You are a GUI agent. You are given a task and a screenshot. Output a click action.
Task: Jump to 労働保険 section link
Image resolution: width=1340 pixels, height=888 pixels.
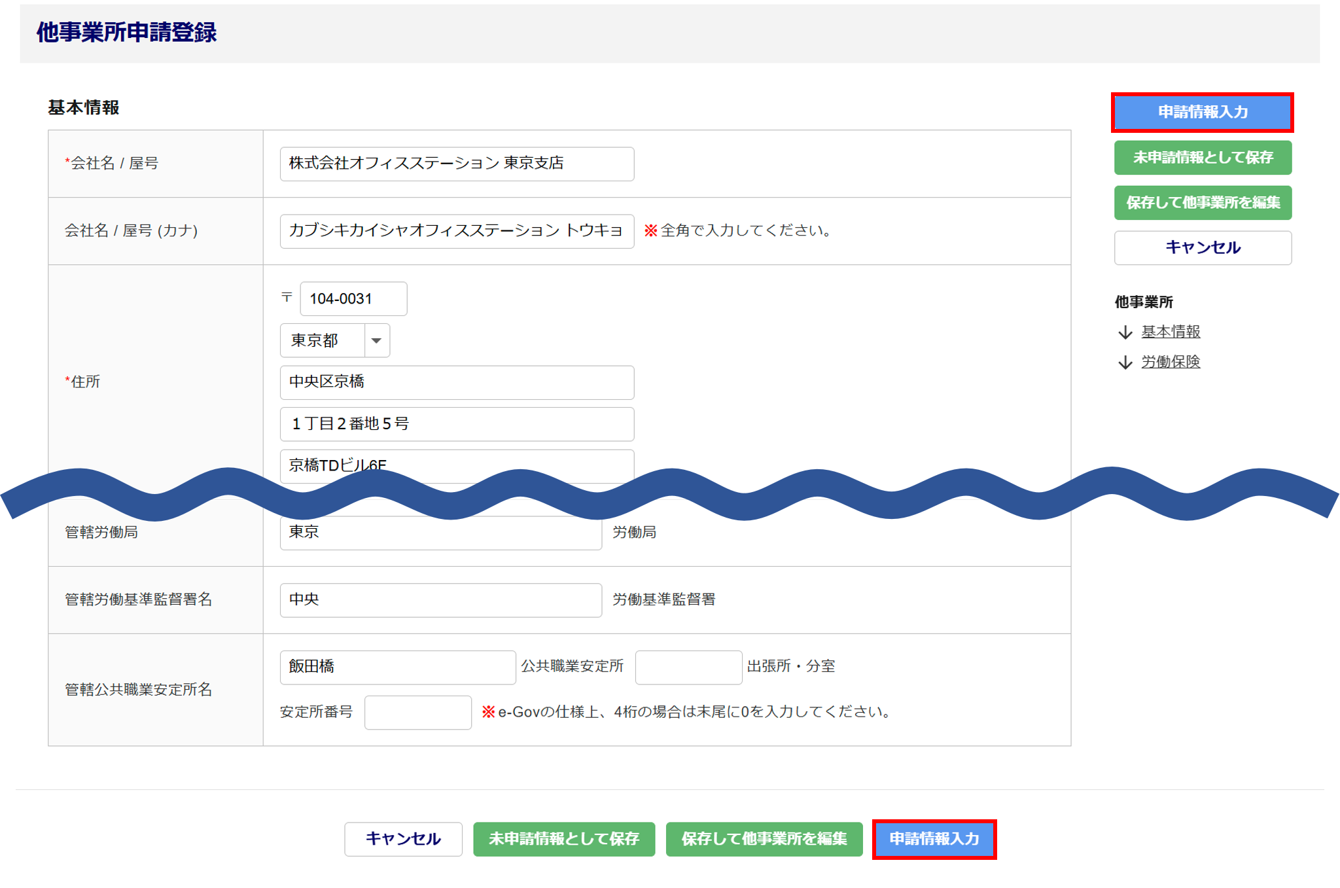1171,362
